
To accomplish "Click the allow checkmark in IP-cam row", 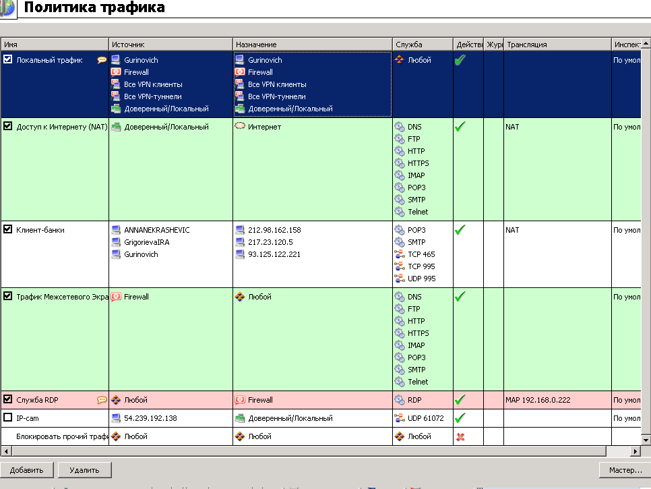I will point(460,418).
